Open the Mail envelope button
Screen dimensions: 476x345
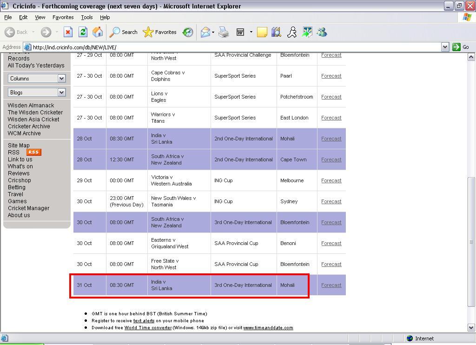click(x=205, y=32)
